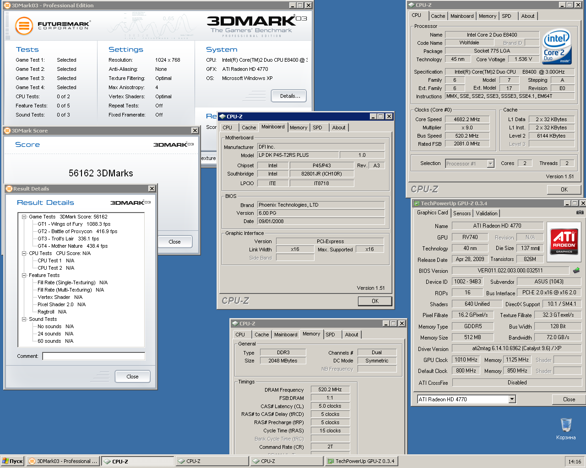The image size is (586, 468).
Task: Click the GPU-Z title bar icon
Action: [x=417, y=203]
